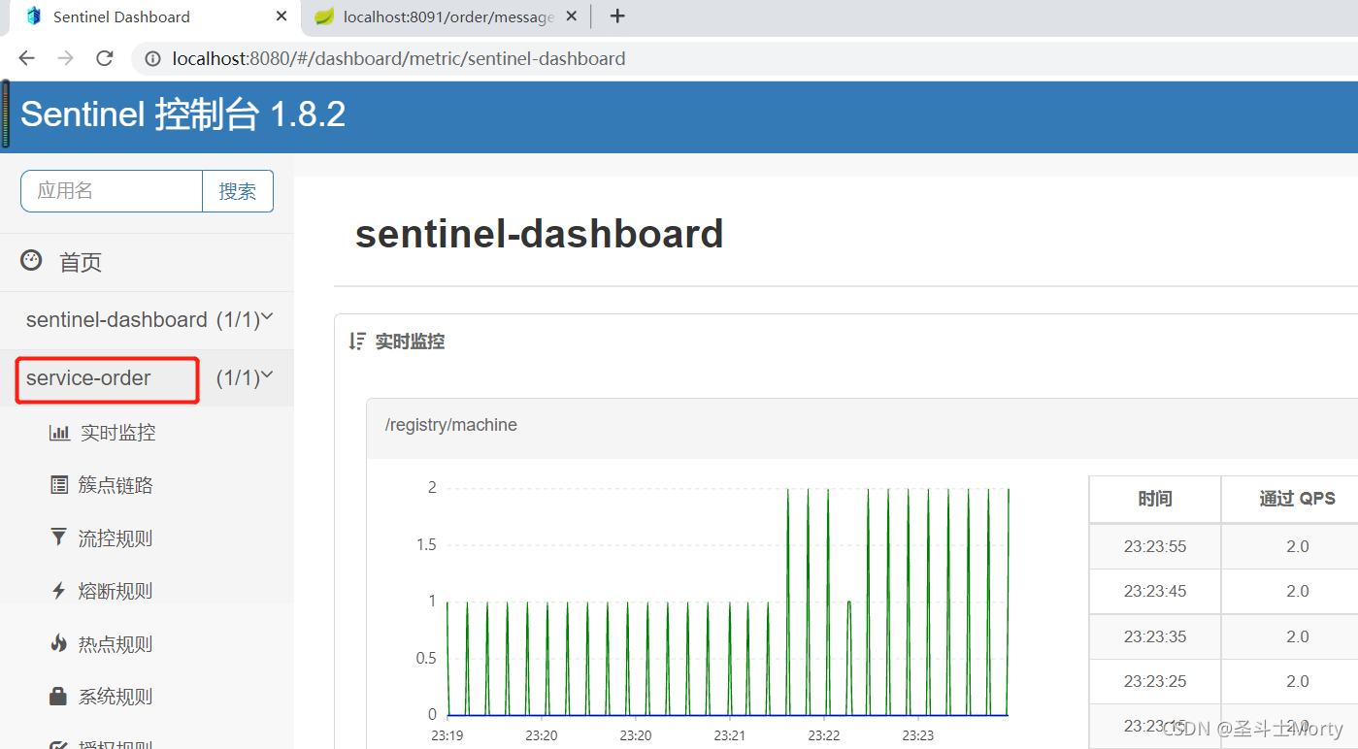Select the 23:23:45 table row time

click(1155, 591)
